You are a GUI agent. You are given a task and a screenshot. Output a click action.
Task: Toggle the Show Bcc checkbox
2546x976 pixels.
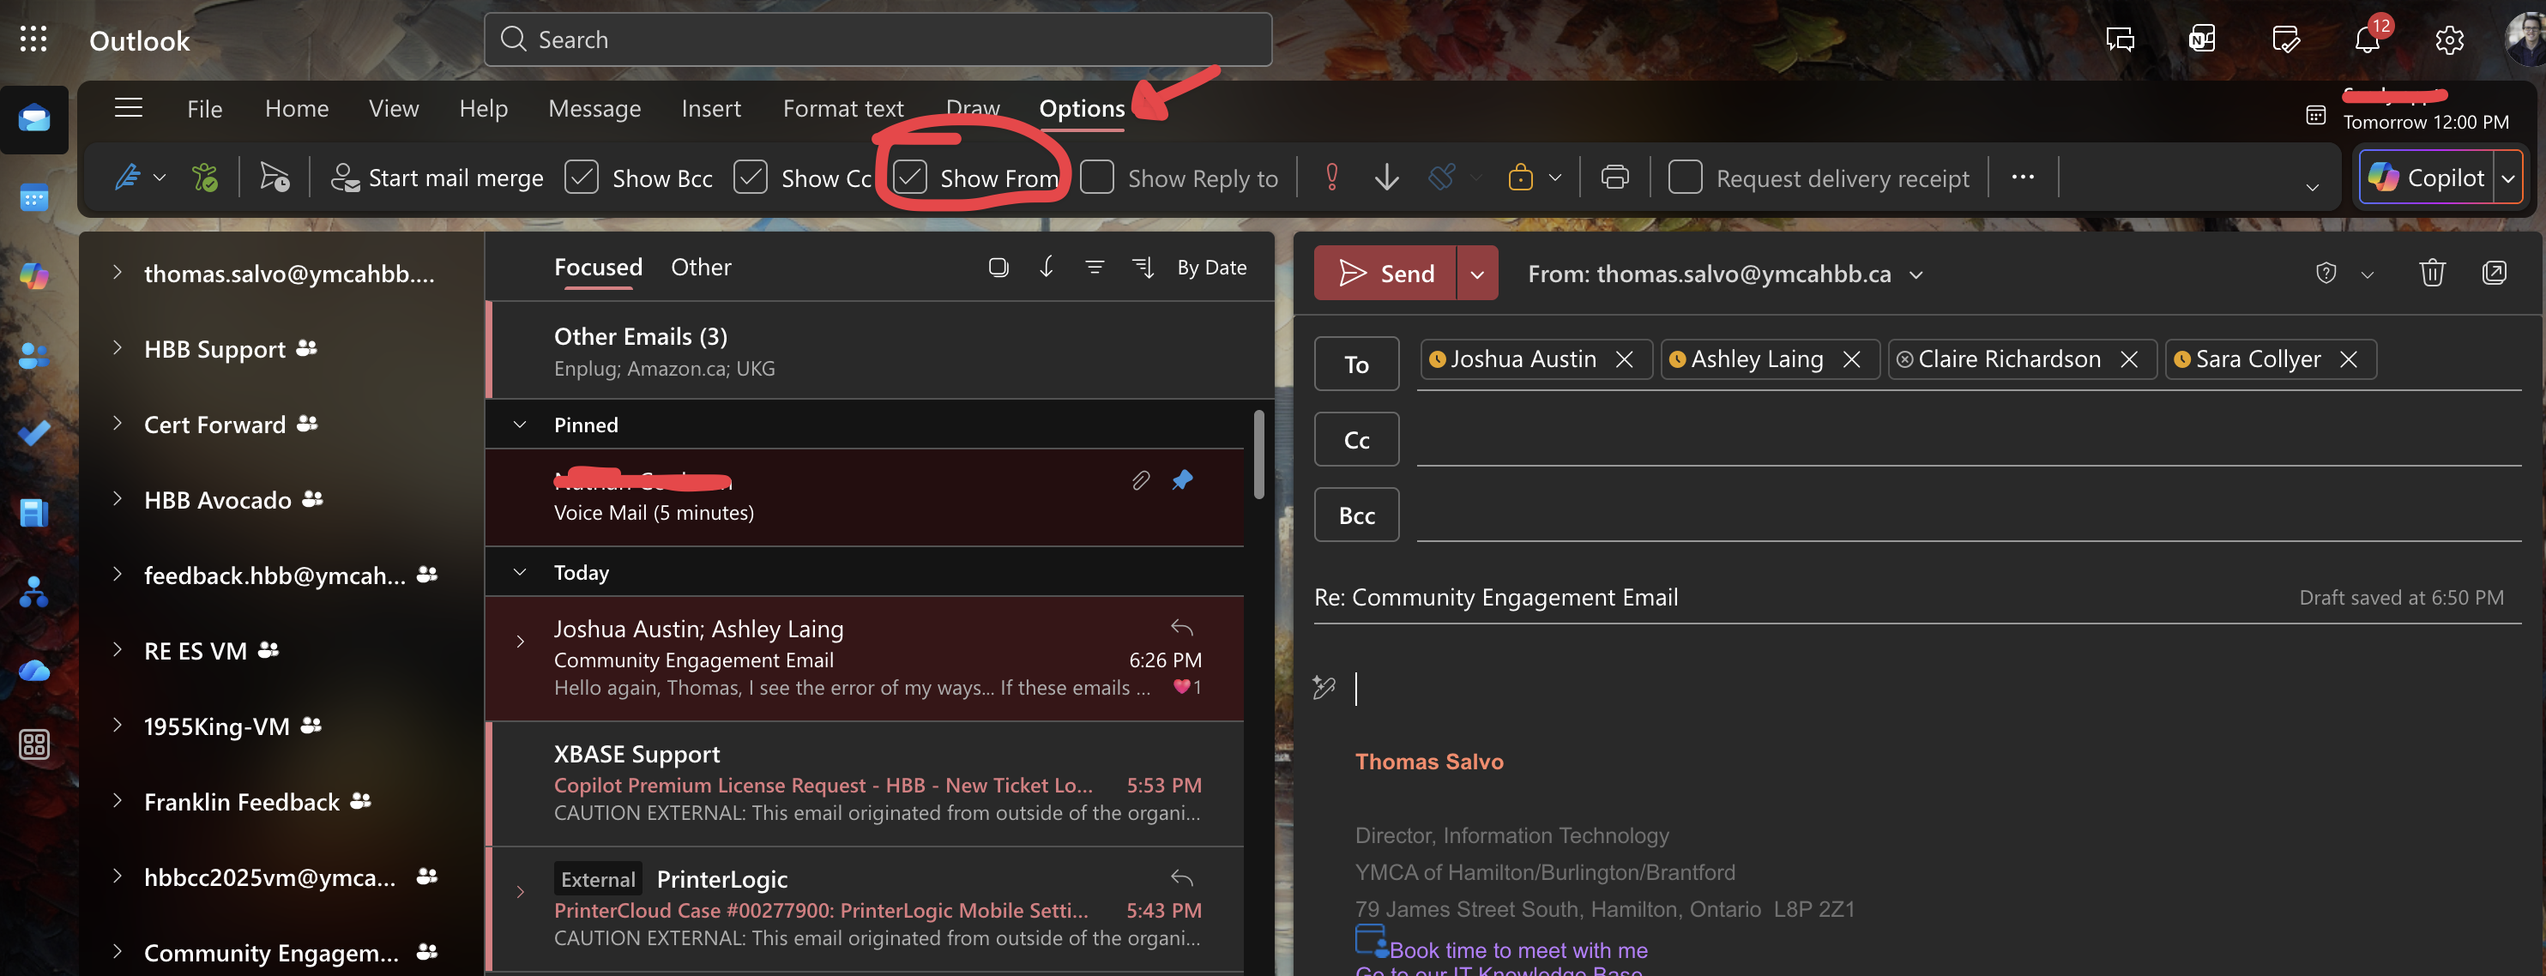point(581,178)
